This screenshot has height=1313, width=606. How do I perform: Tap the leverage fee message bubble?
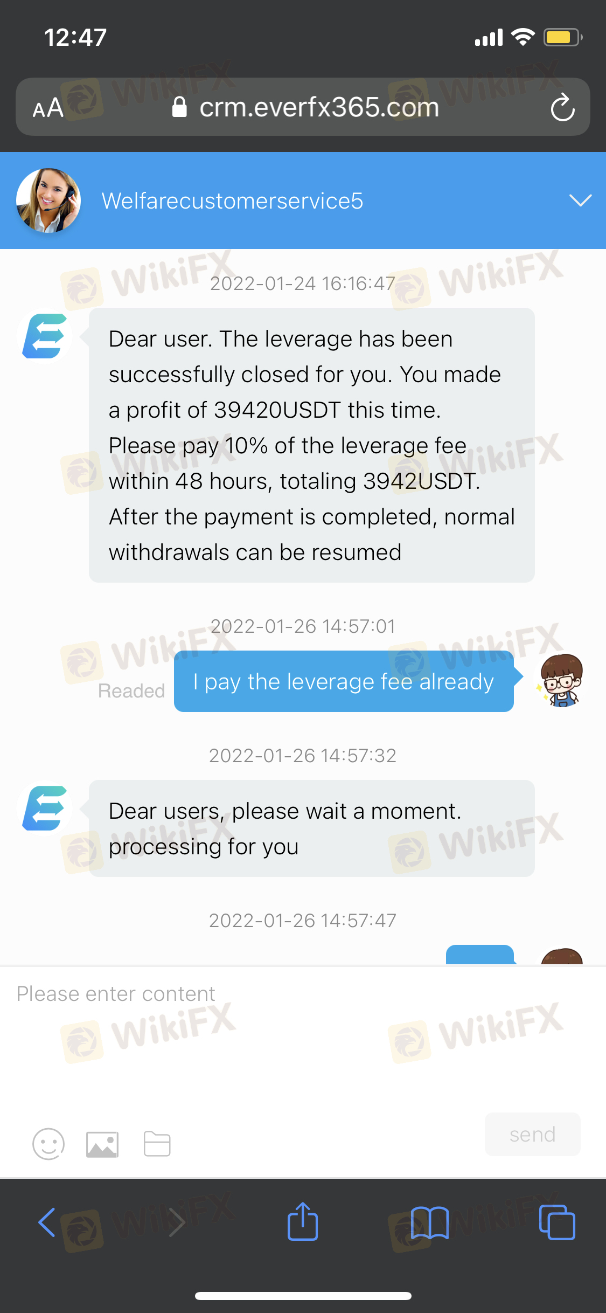[311, 445]
